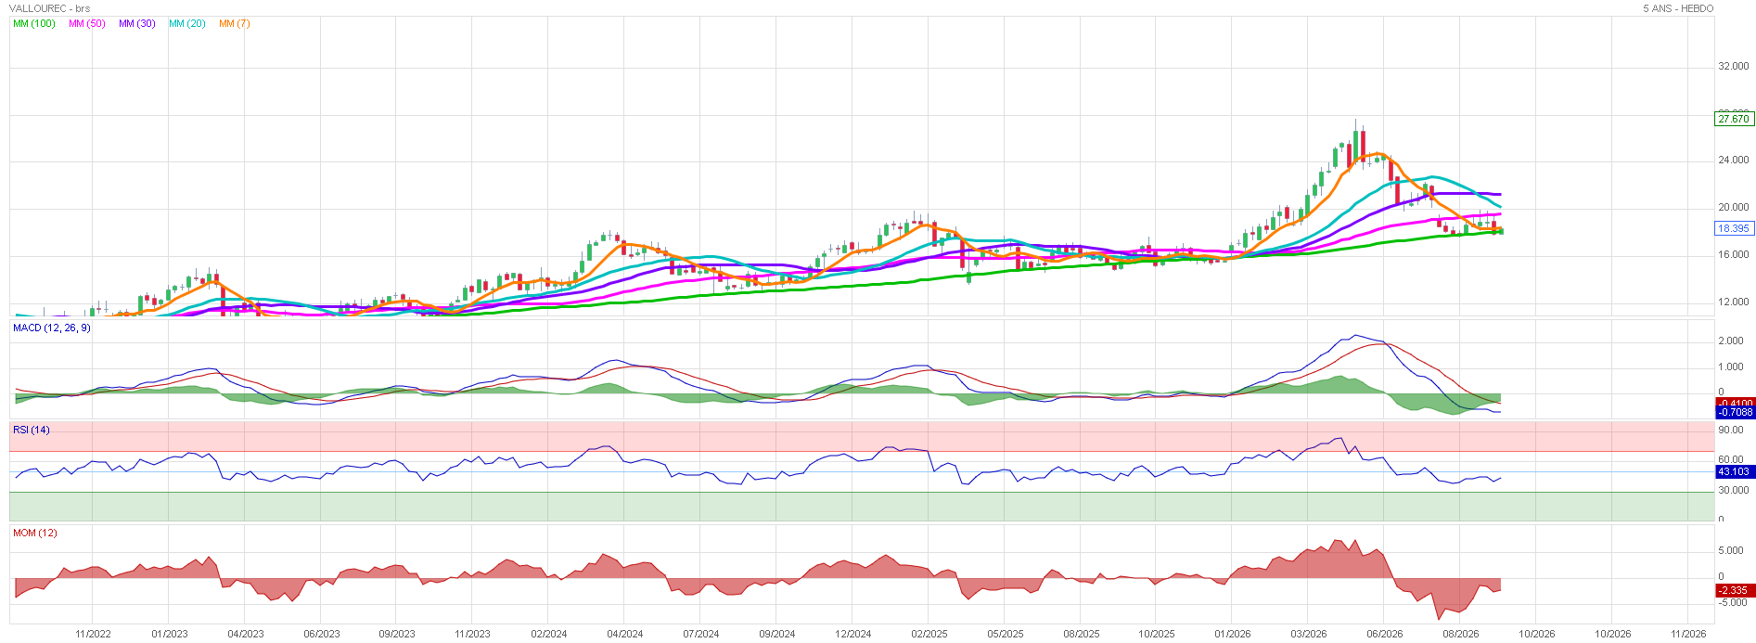The image size is (1756, 643).
Task: Select the orange "MM (7)" legend label
Action: point(235,23)
